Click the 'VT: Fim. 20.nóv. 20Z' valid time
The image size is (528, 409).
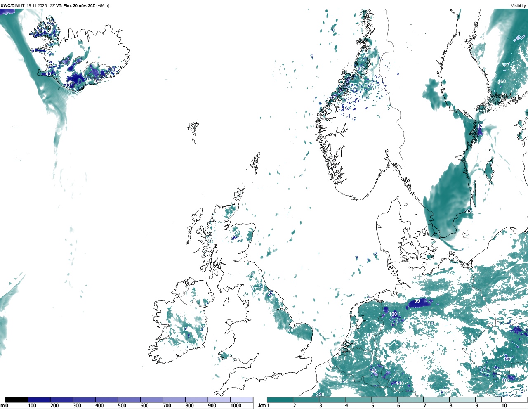(x=75, y=5)
